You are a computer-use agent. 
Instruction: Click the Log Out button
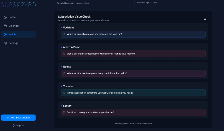[x=19, y=125]
